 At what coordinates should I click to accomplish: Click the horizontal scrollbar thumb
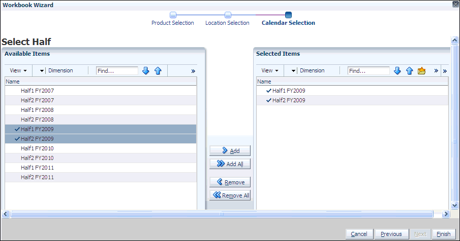point(222,214)
